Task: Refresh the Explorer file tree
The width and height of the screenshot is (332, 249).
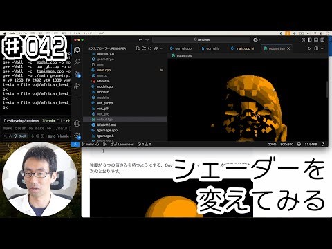Action: click(x=150, y=48)
